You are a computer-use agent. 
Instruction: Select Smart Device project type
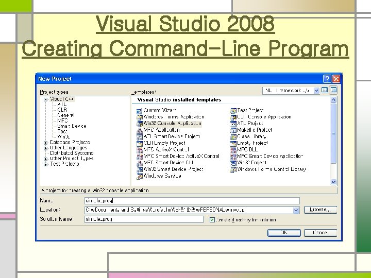click(72, 126)
